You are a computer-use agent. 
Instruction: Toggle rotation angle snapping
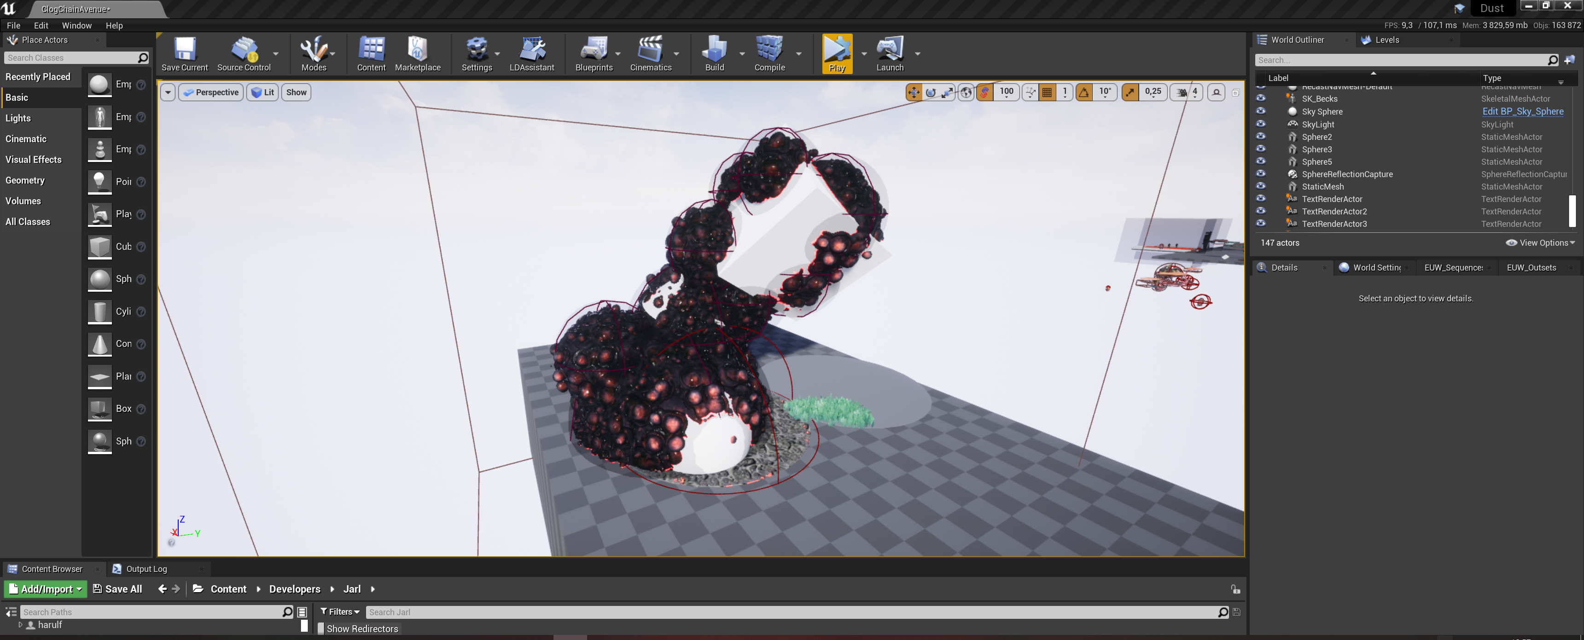[x=1084, y=92]
